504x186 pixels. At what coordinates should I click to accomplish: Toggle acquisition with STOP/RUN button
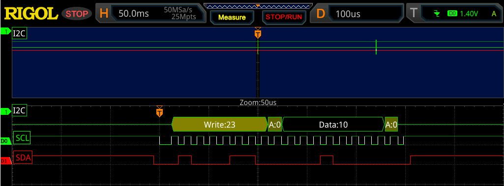click(284, 17)
